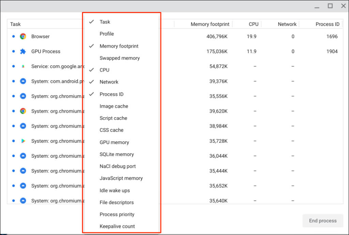The height and width of the screenshot is (235, 349).
Task: Sort by the Process ID column header
Action: pos(327,24)
